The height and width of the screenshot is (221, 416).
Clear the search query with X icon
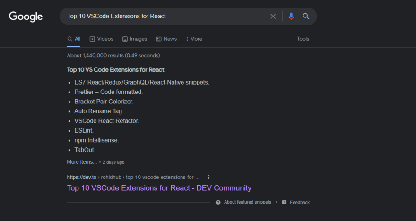(x=273, y=17)
